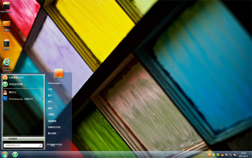
Task: Click the user account flower picture
Action: pyautogui.click(x=59, y=73)
